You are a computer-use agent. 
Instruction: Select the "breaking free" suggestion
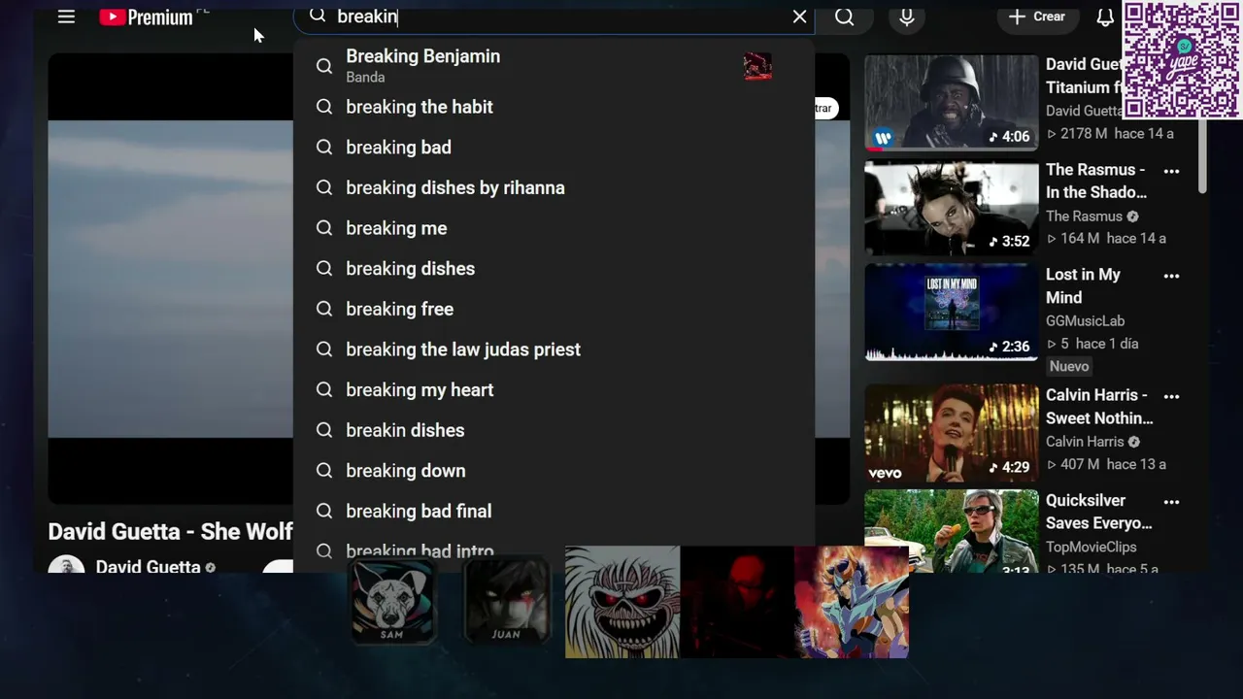tap(554, 309)
